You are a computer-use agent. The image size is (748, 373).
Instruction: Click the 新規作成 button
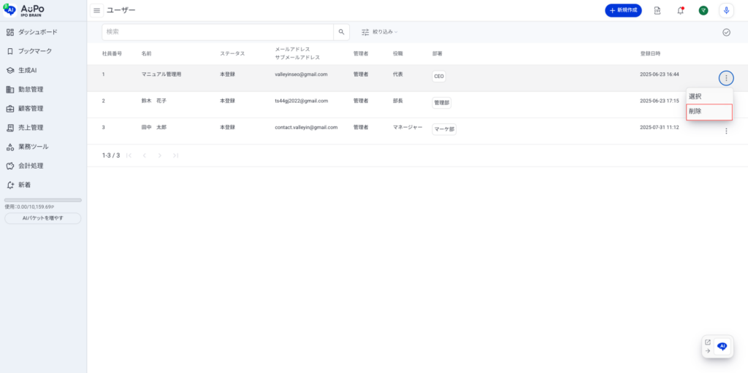623,10
